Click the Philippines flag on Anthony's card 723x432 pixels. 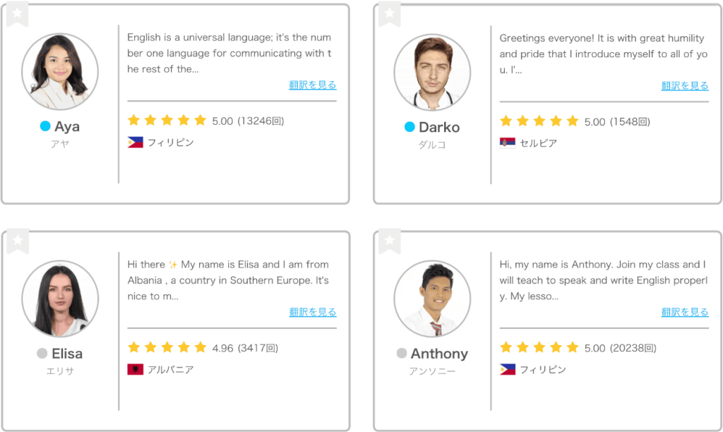click(x=507, y=369)
